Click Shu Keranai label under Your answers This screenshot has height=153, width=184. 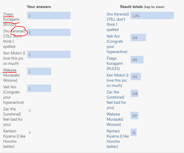coord(15,39)
